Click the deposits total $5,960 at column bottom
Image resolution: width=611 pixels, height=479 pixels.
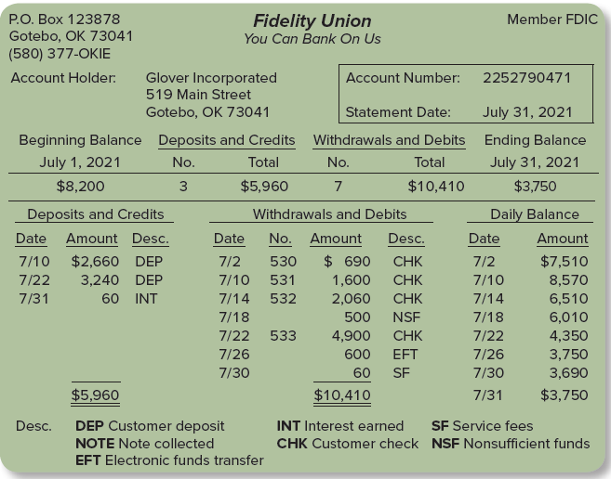[x=95, y=395]
